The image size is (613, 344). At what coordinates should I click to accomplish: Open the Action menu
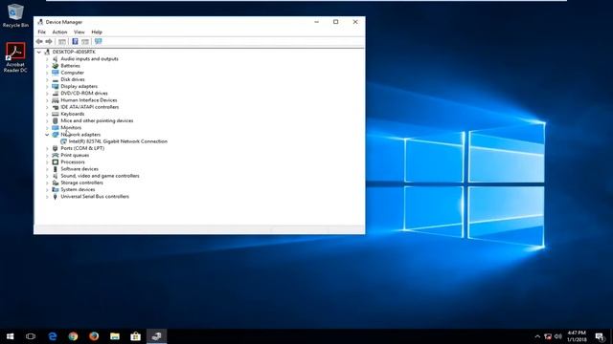(59, 32)
